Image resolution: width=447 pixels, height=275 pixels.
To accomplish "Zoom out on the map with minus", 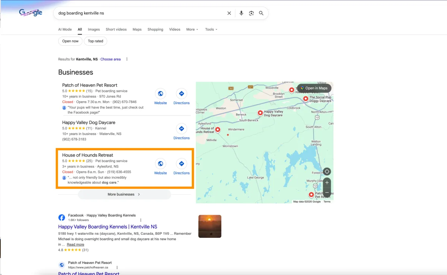I will click(327, 193).
